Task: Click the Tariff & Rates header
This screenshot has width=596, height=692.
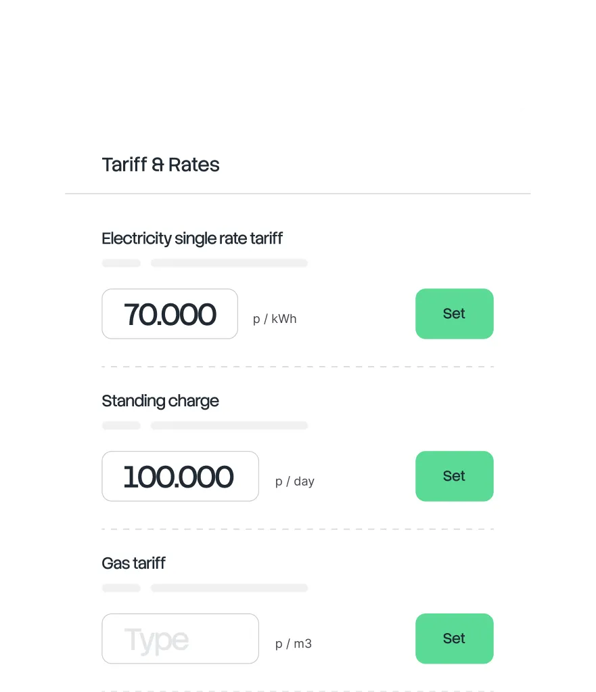Action: tap(160, 165)
